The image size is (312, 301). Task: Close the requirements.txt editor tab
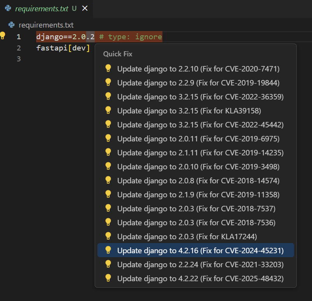[x=85, y=8]
